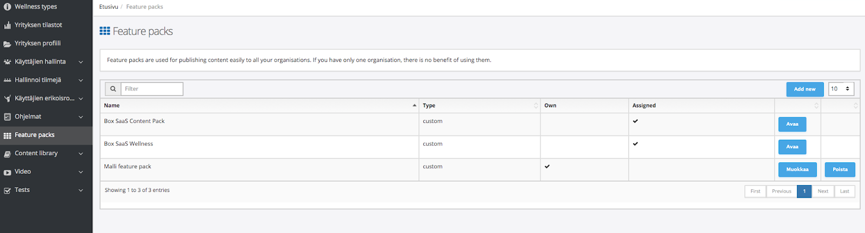Click the Tests checkmark icon
Screen dimensions: 865x233
pos(7,190)
